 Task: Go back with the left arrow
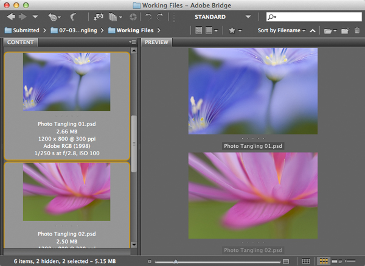click(11, 17)
